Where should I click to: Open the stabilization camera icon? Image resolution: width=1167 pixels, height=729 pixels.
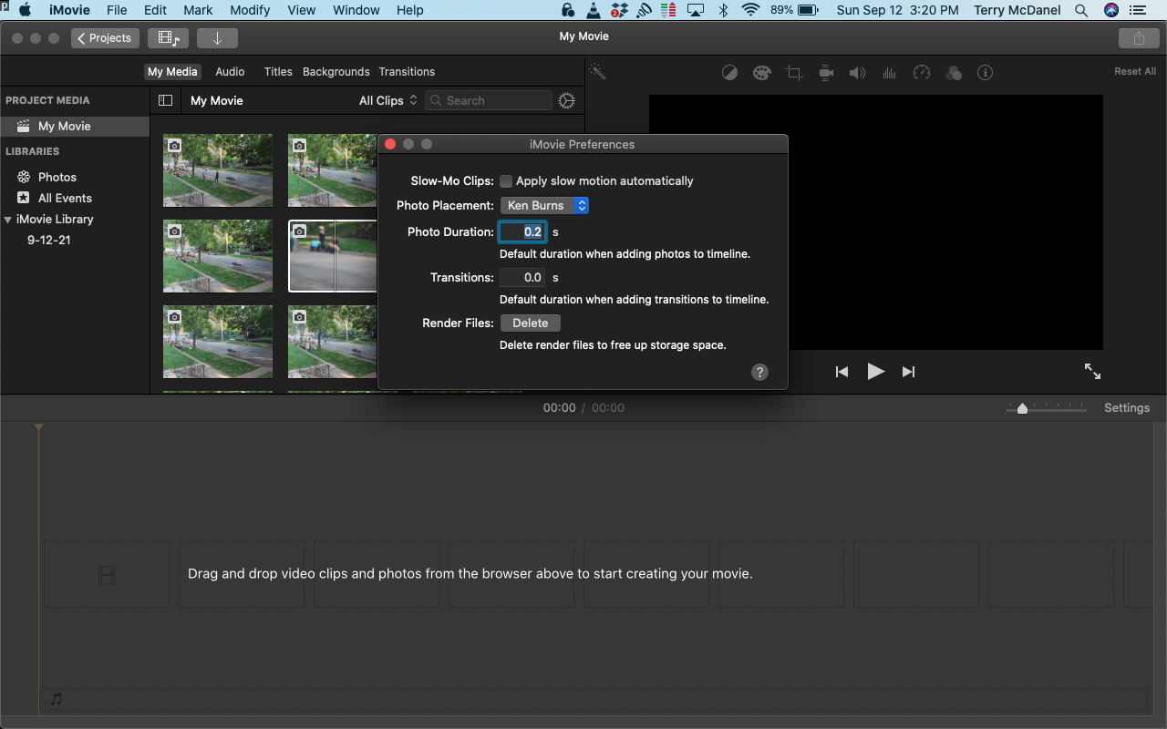826,73
